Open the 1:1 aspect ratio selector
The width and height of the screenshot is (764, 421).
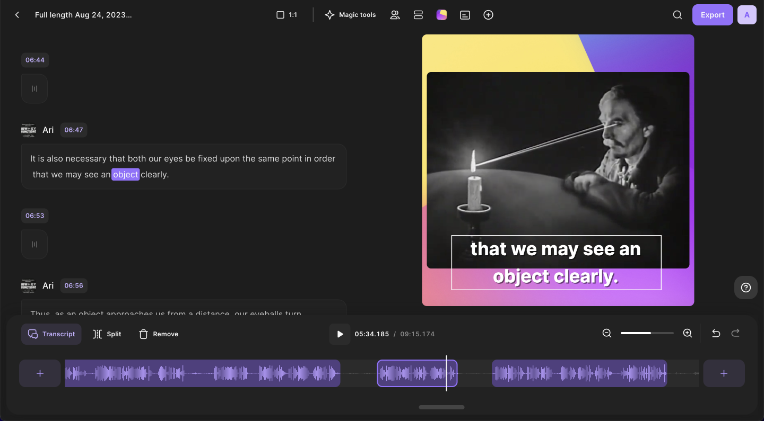click(287, 15)
